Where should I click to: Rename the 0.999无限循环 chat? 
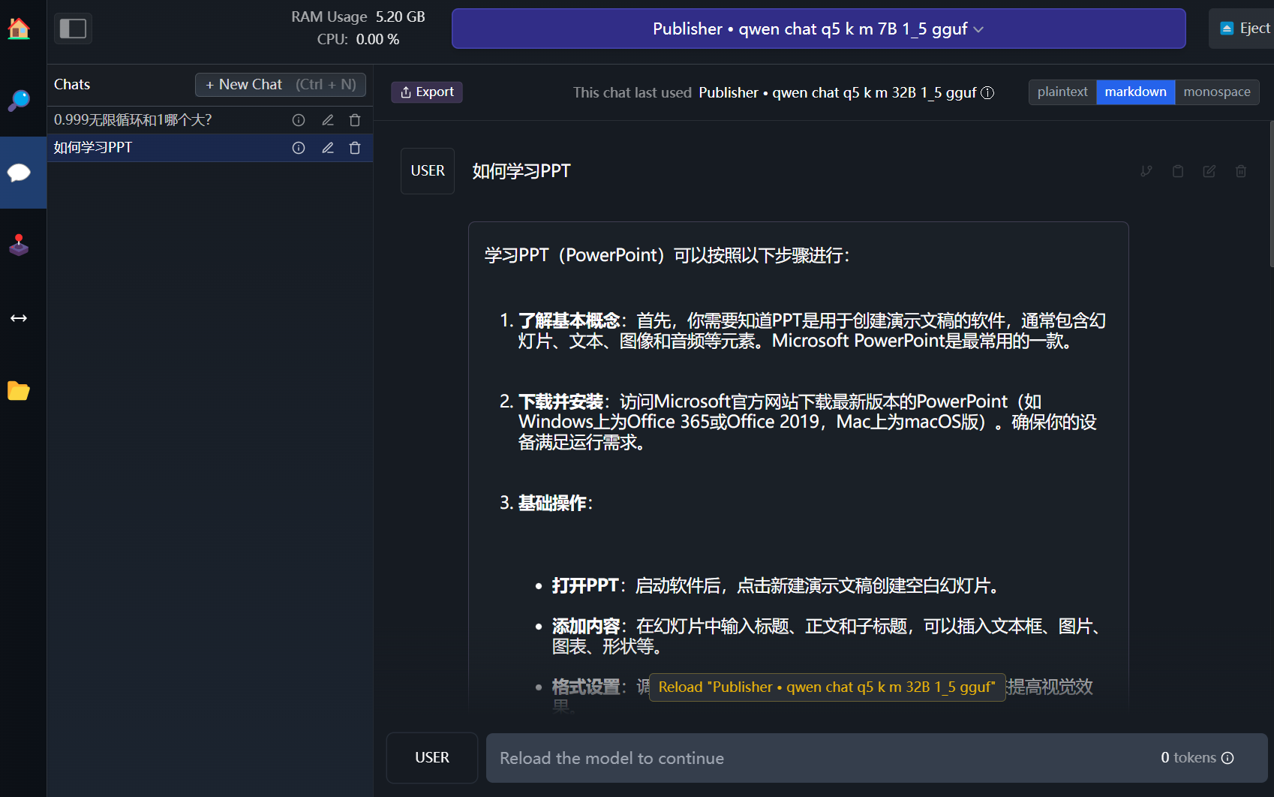pyautogui.click(x=328, y=120)
